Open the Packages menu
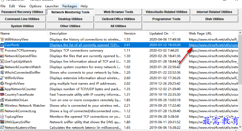Screen dimensions: 242x131 click(x=70, y=6)
